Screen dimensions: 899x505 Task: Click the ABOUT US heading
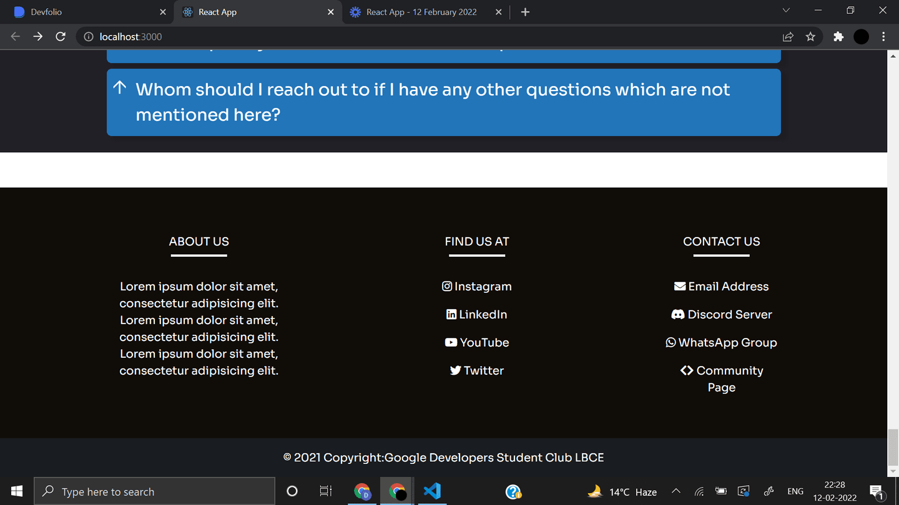click(x=199, y=241)
